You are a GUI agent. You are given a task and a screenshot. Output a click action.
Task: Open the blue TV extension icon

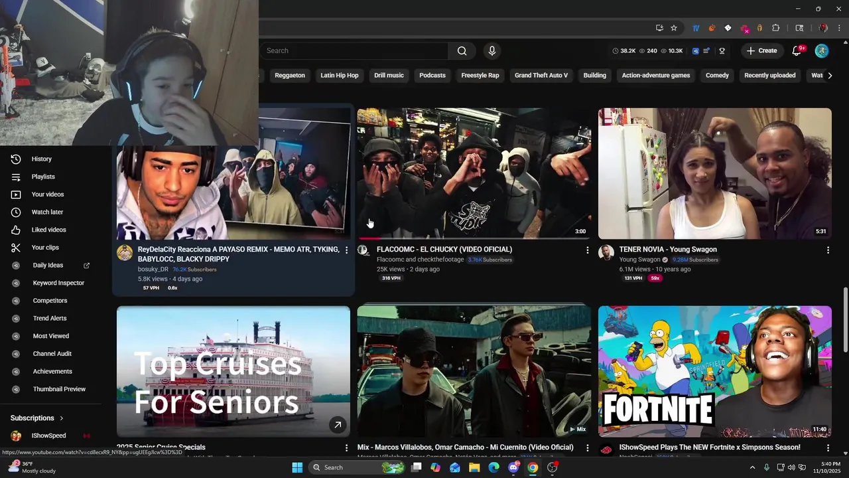(696, 28)
